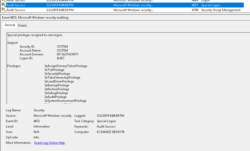The height and width of the screenshot is (151, 250).
Task: Select the Special Logon task category cell in list
Action: [210, 5]
